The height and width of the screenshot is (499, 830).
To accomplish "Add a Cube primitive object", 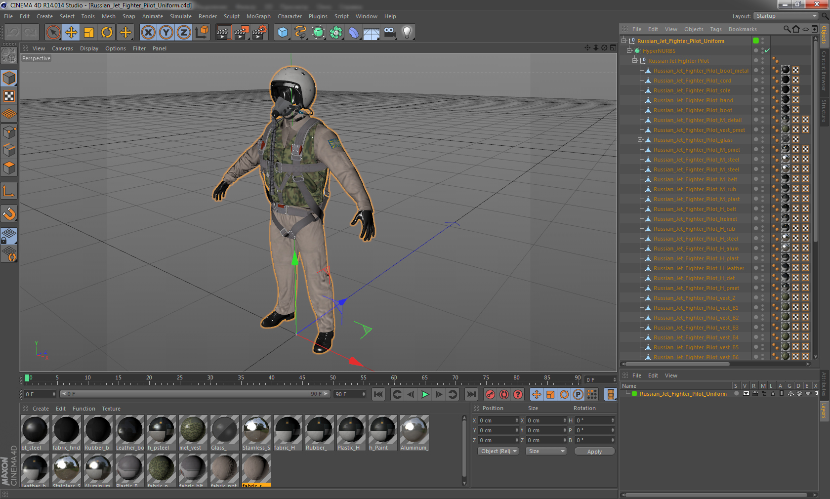I will (x=283, y=33).
